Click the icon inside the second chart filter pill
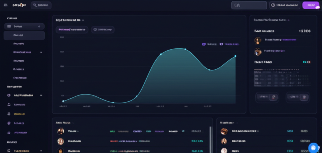The image size is (322, 153). (x=95, y=30)
